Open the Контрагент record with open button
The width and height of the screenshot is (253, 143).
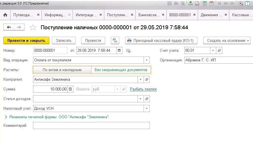(147, 80)
